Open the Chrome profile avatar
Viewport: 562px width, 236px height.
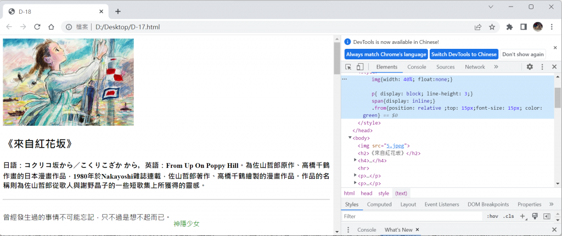(x=538, y=26)
